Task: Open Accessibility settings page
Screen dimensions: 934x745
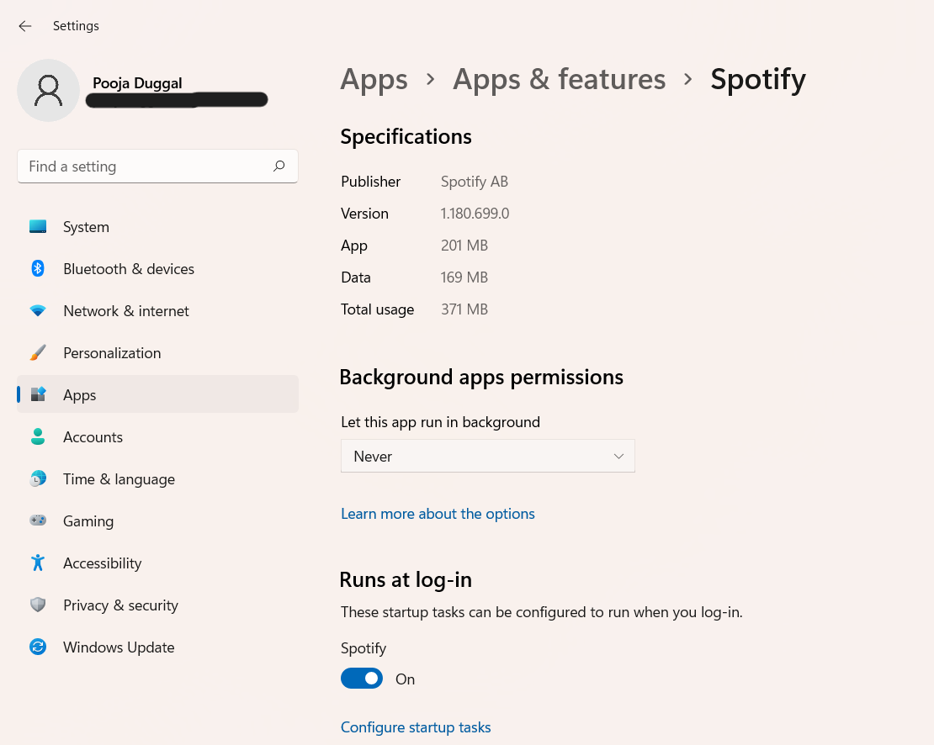Action: 102,563
